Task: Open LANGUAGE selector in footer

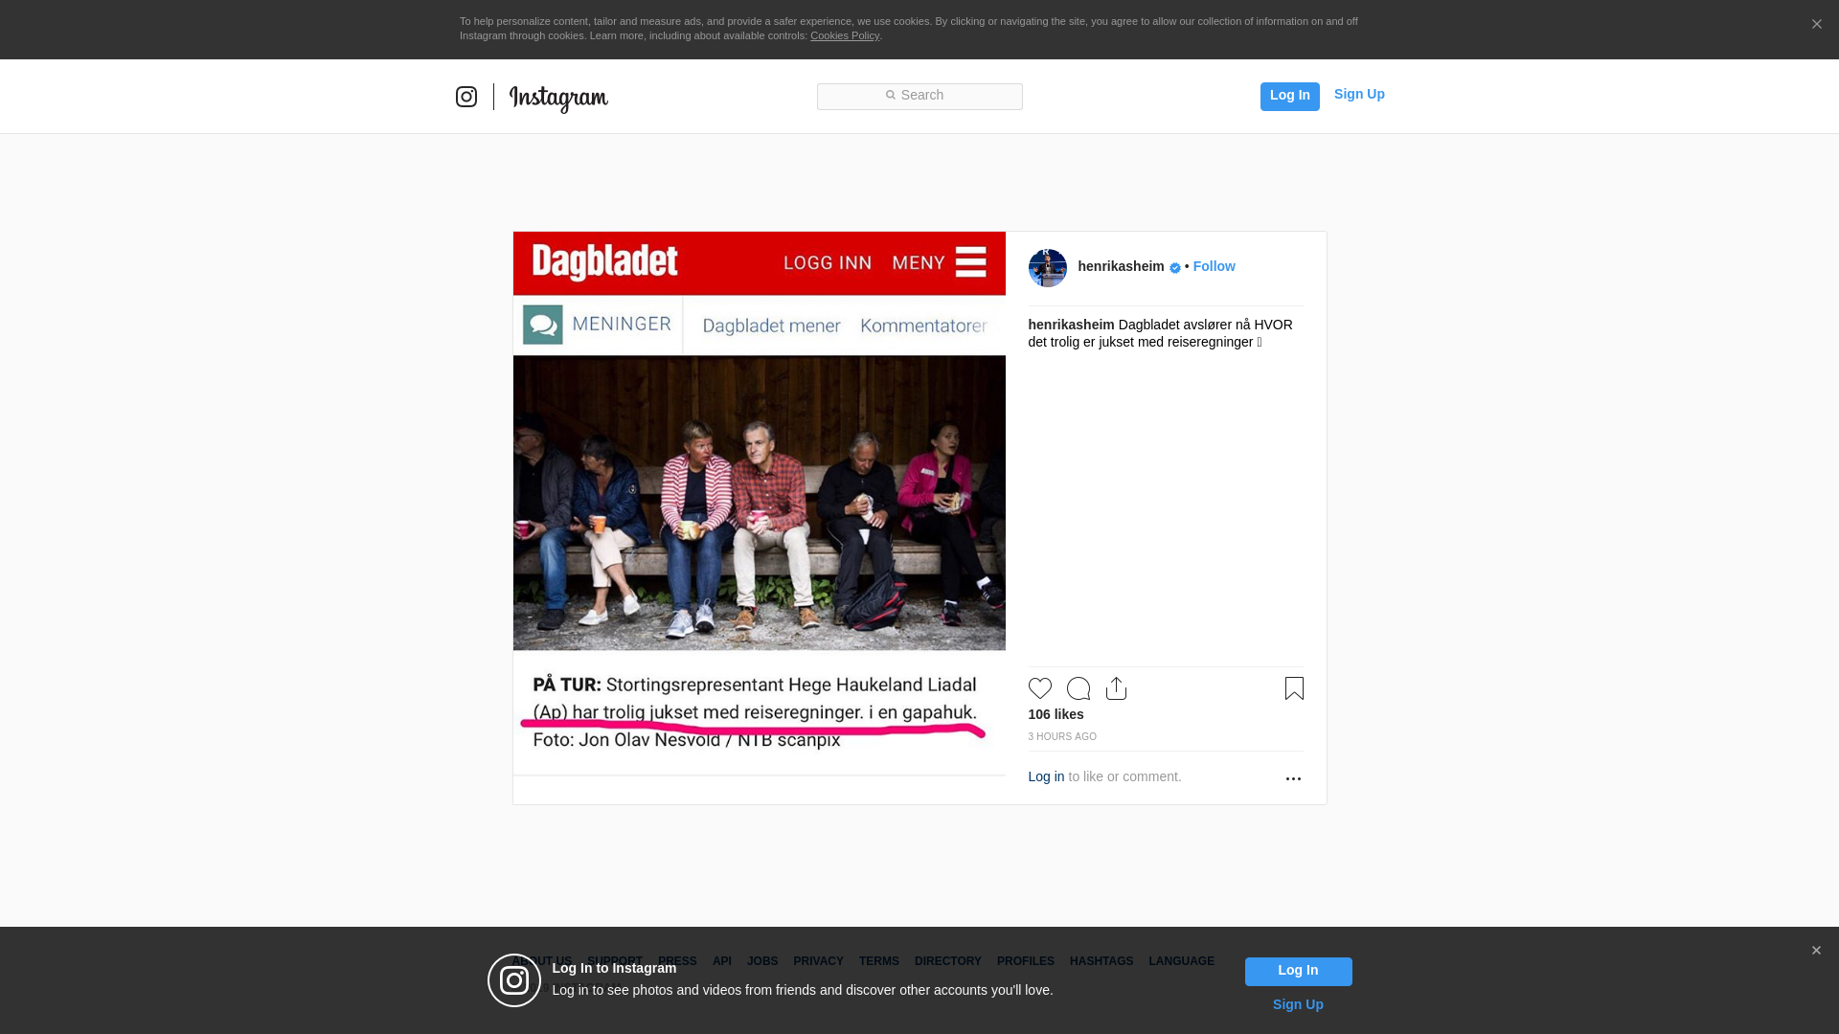Action: 1182,961
